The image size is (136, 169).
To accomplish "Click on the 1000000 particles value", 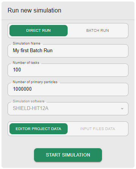I will click(22, 89).
